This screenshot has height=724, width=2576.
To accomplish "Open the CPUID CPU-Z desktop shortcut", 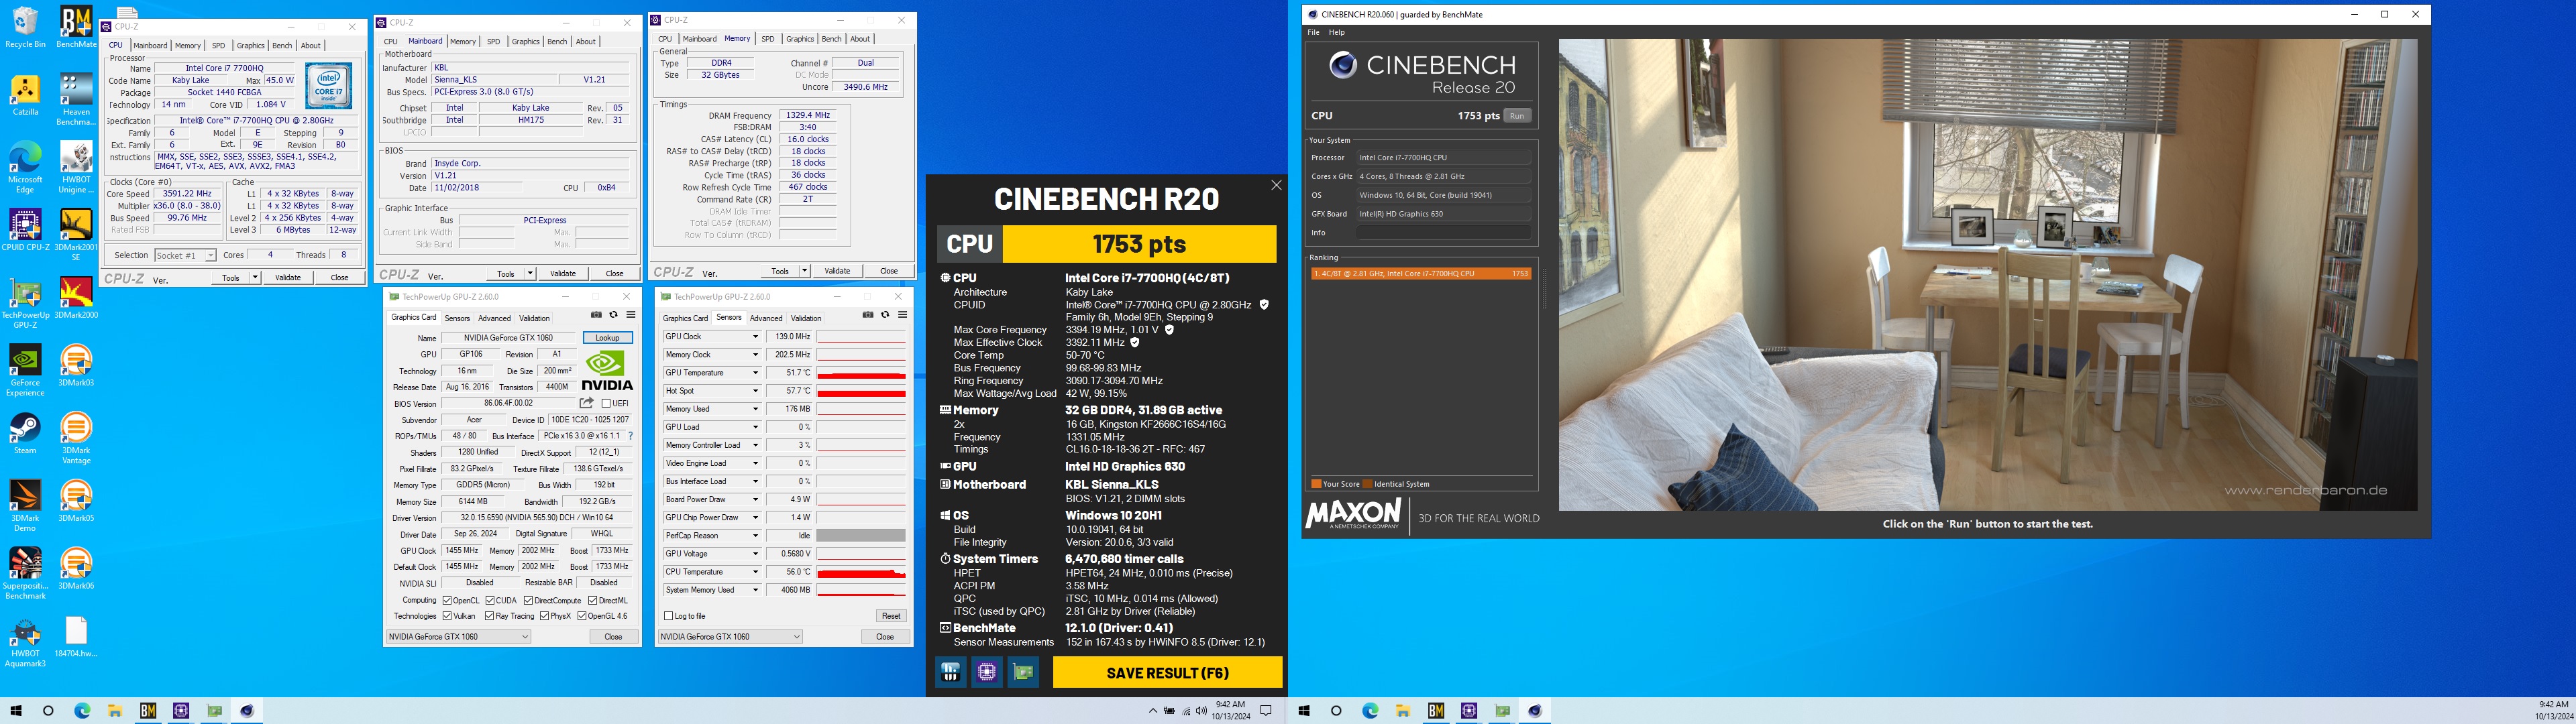I will click(x=25, y=230).
